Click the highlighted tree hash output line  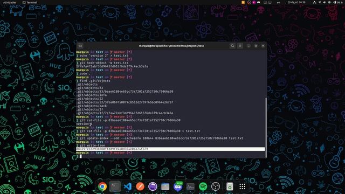(170, 149)
